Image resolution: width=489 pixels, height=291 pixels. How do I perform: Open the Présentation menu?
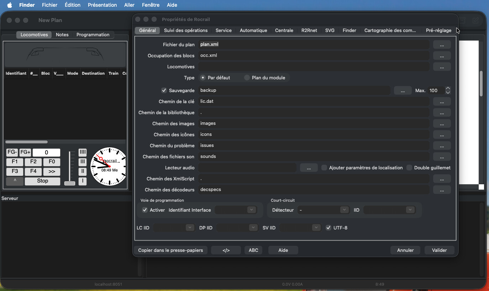[x=102, y=5]
